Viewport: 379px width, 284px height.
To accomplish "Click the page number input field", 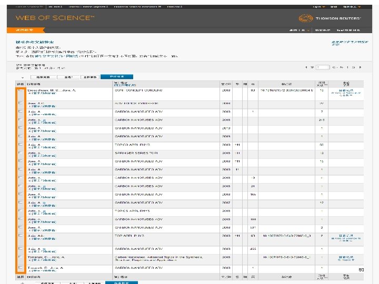I will 323,67.
